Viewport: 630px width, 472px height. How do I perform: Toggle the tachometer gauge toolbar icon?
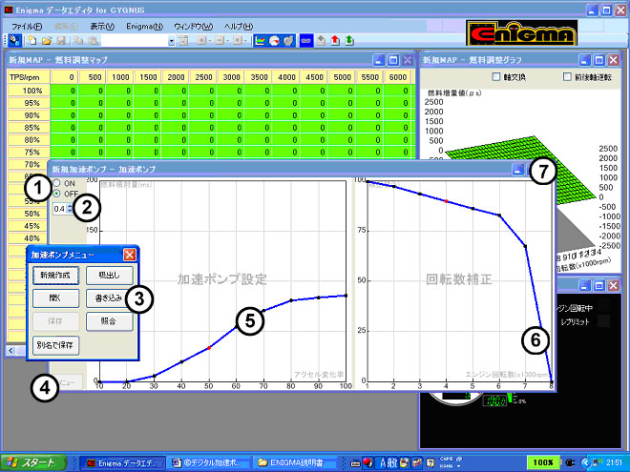tap(274, 41)
